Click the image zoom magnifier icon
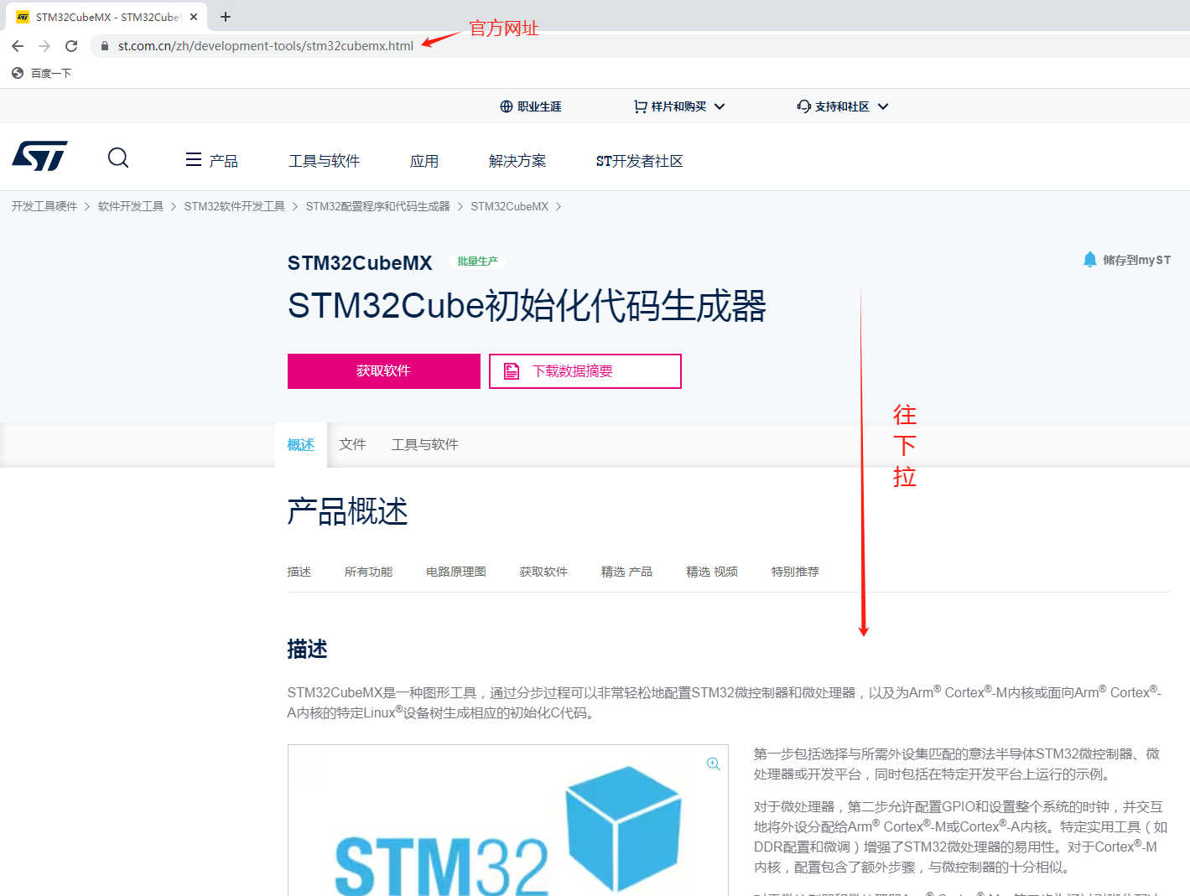Viewport: 1190px width, 896px height. point(714,764)
